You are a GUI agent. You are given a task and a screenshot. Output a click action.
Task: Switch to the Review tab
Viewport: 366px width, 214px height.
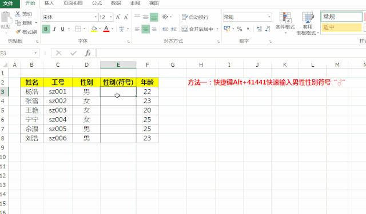tap(135, 3)
